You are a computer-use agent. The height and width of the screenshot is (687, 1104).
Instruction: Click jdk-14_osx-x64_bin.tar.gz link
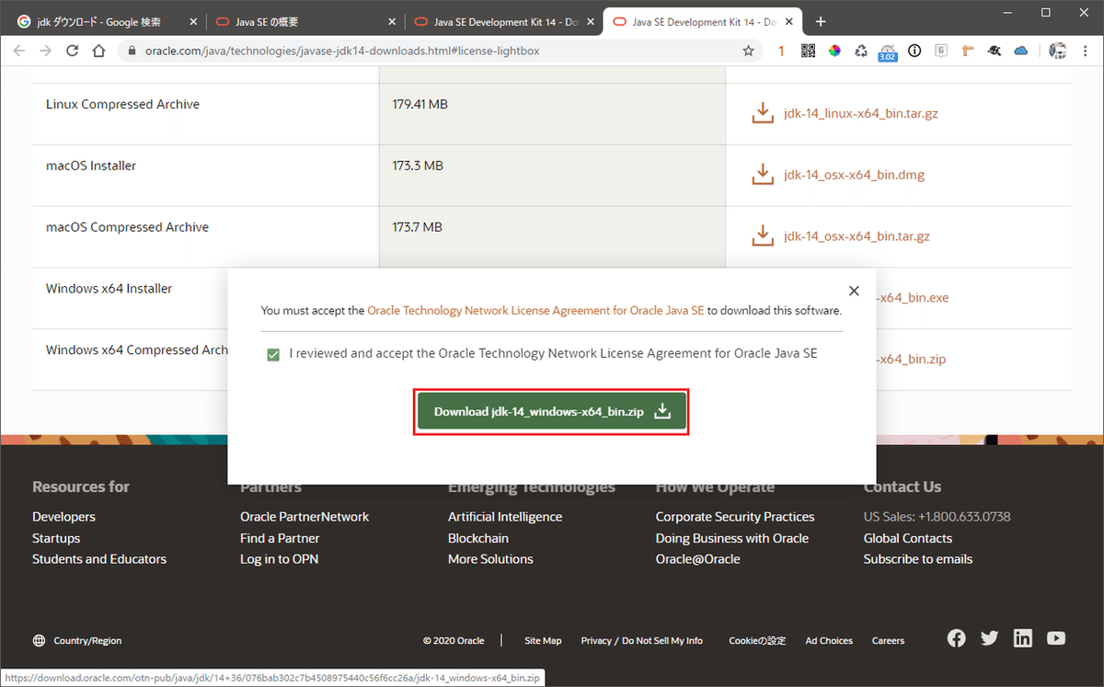click(857, 236)
